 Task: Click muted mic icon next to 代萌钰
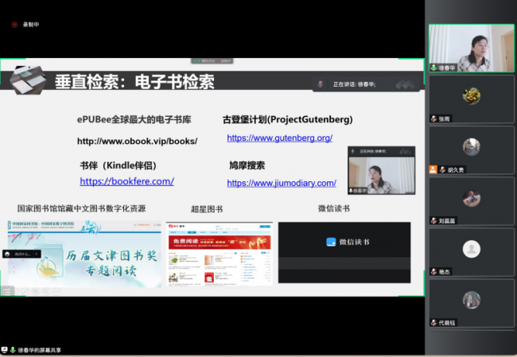[x=434, y=323]
